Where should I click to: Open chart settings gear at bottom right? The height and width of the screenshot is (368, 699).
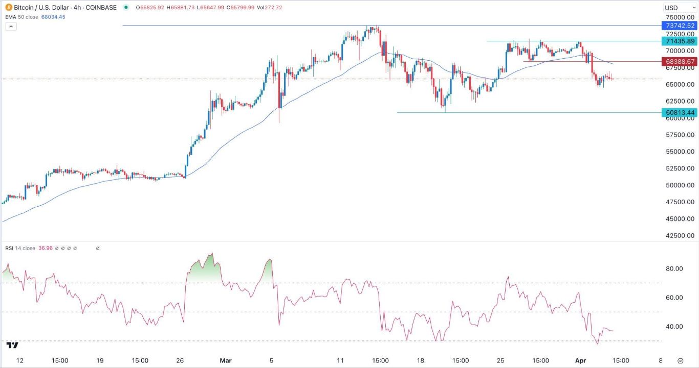680,360
